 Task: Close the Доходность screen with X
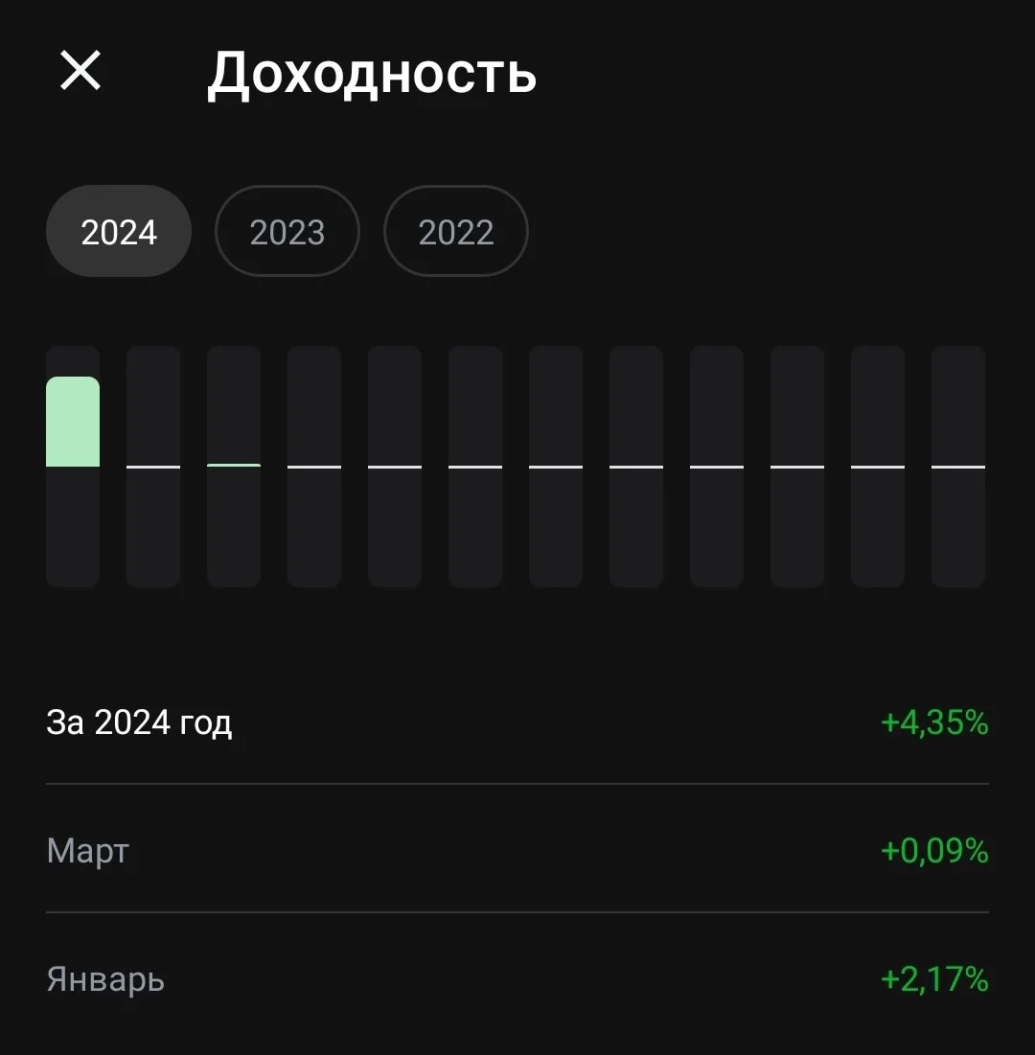click(x=80, y=71)
